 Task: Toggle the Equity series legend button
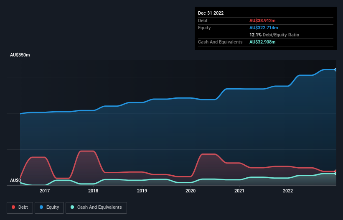pyautogui.click(x=49, y=207)
